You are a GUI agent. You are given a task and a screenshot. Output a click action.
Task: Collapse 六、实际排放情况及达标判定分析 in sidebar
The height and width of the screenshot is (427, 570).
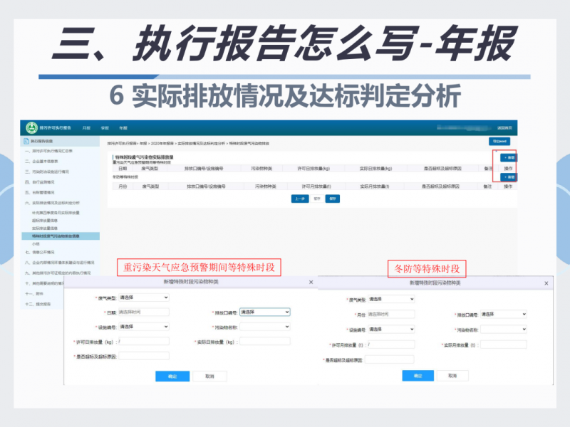click(52, 203)
